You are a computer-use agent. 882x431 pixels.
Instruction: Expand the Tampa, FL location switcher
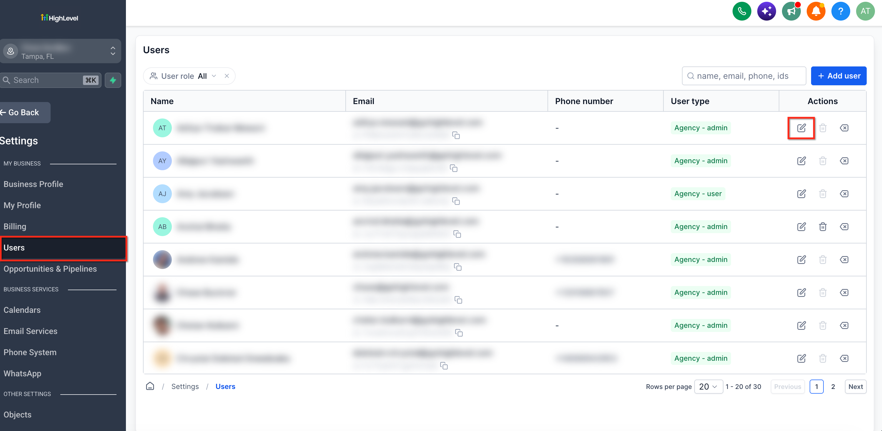(61, 51)
